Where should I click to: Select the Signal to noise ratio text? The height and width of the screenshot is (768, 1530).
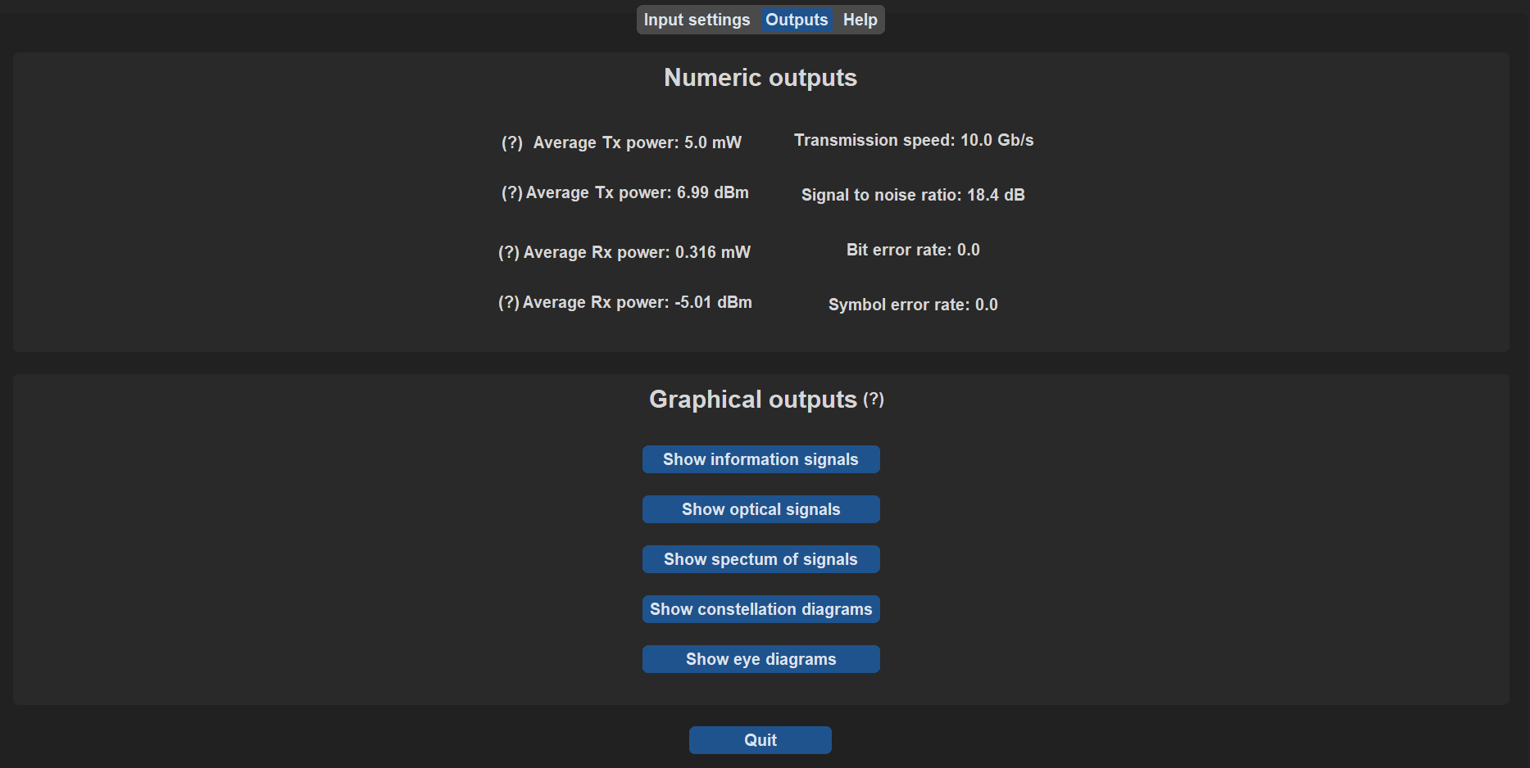(912, 195)
